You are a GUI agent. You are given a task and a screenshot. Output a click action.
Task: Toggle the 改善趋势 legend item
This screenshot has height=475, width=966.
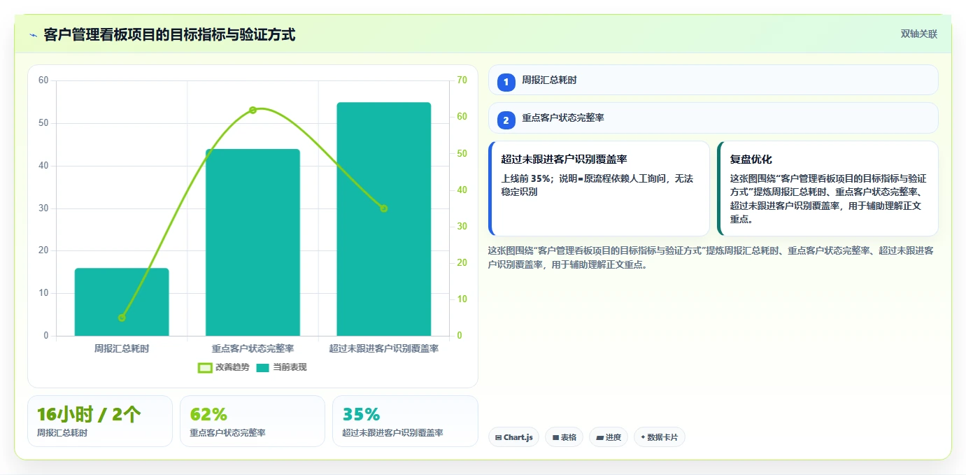tap(223, 367)
